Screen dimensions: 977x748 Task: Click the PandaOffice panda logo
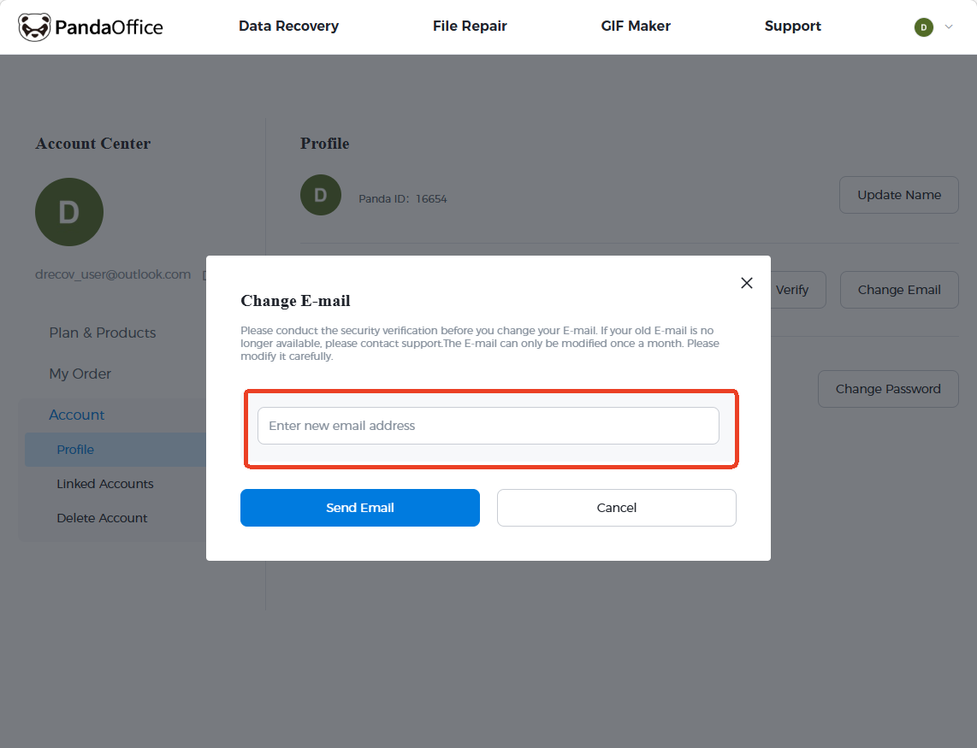(34, 27)
